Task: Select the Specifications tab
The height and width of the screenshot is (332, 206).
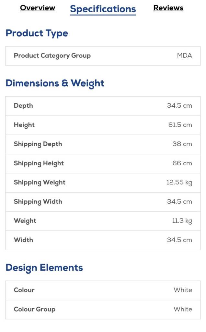Action: [x=103, y=9]
